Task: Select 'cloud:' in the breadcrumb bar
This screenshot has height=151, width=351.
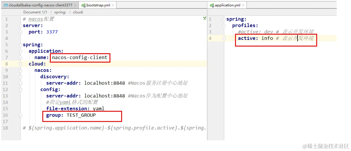Action: pos(78,12)
